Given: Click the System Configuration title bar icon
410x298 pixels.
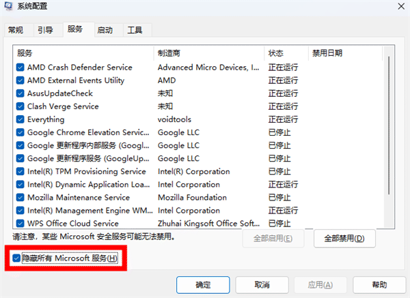Looking at the screenshot, I should 8,5.
